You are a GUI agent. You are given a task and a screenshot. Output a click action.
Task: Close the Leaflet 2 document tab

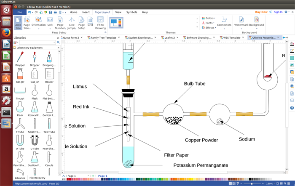pos(179,37)
